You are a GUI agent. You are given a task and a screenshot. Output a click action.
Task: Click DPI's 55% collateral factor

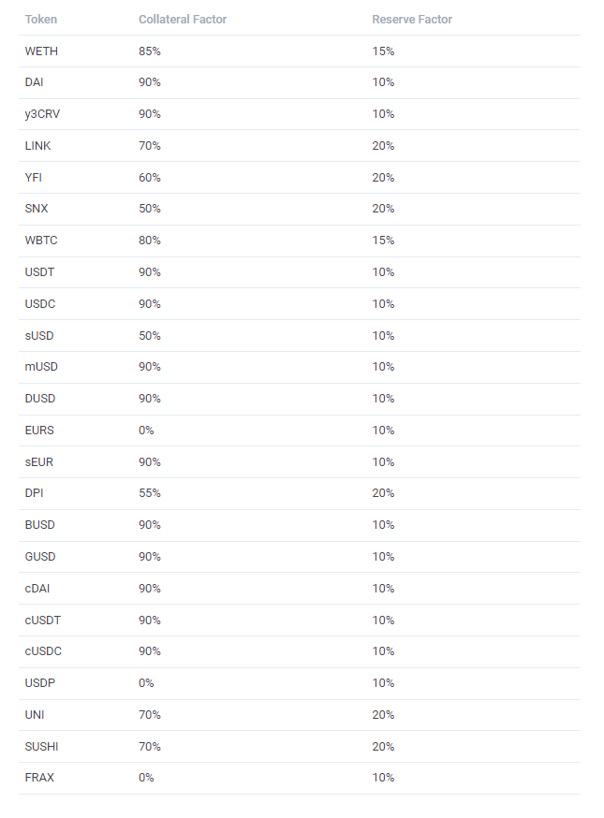coord(149,493)
